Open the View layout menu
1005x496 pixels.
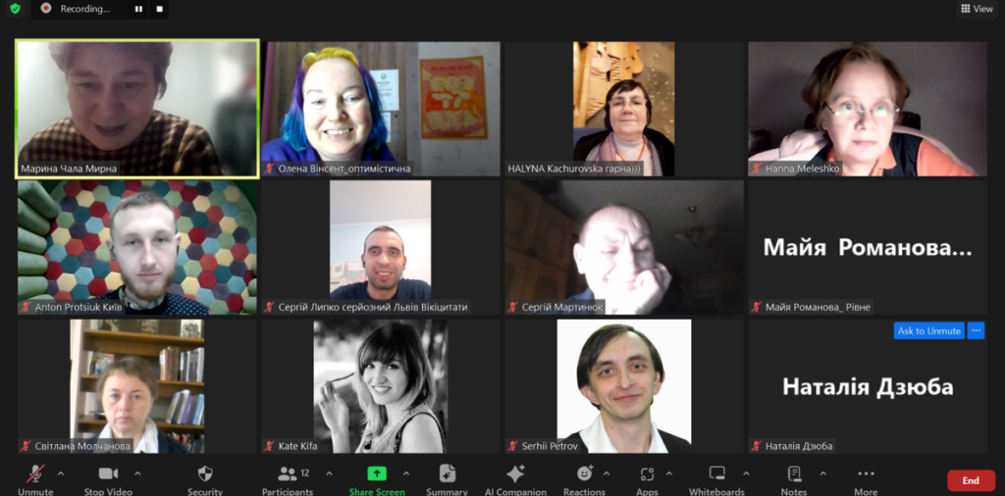[x=978, y=8]
